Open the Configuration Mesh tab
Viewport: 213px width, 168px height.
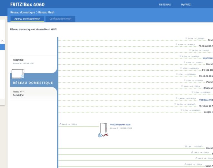point(60,19)
